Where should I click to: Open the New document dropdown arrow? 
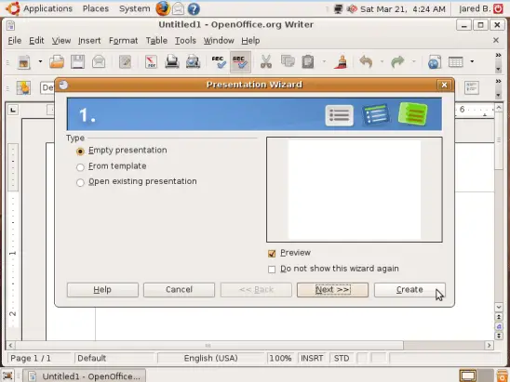coord(40,61)
